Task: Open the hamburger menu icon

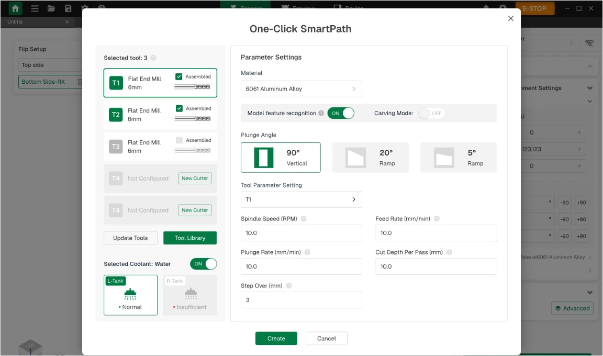Action: coord(35,8)
